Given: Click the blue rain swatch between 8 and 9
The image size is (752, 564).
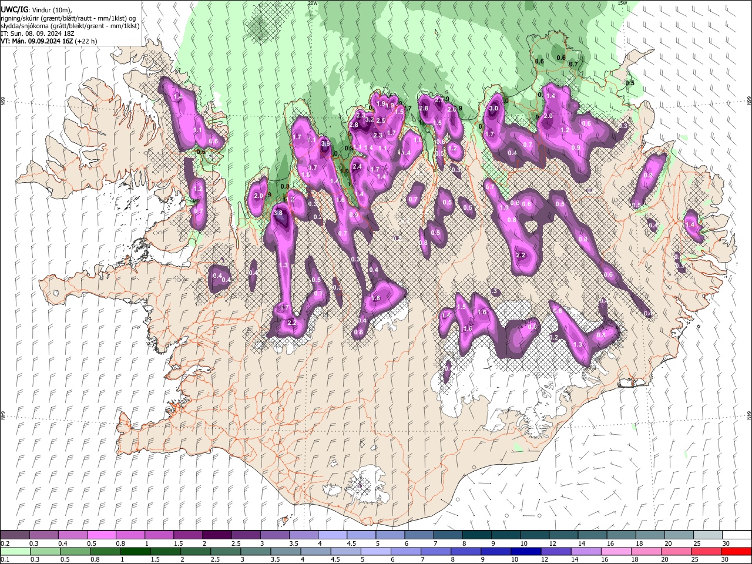Looking at the screenshot, I should tap(466, 551).
